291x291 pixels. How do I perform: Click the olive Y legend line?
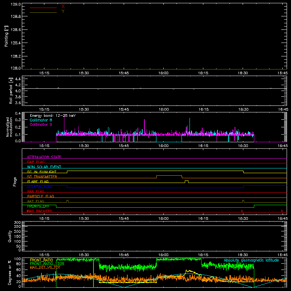pyautogui.click(x=43, y=12)
